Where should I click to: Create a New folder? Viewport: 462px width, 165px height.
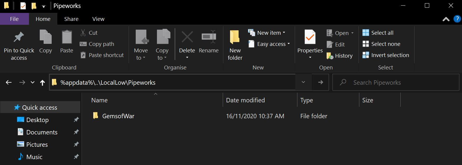235,45
